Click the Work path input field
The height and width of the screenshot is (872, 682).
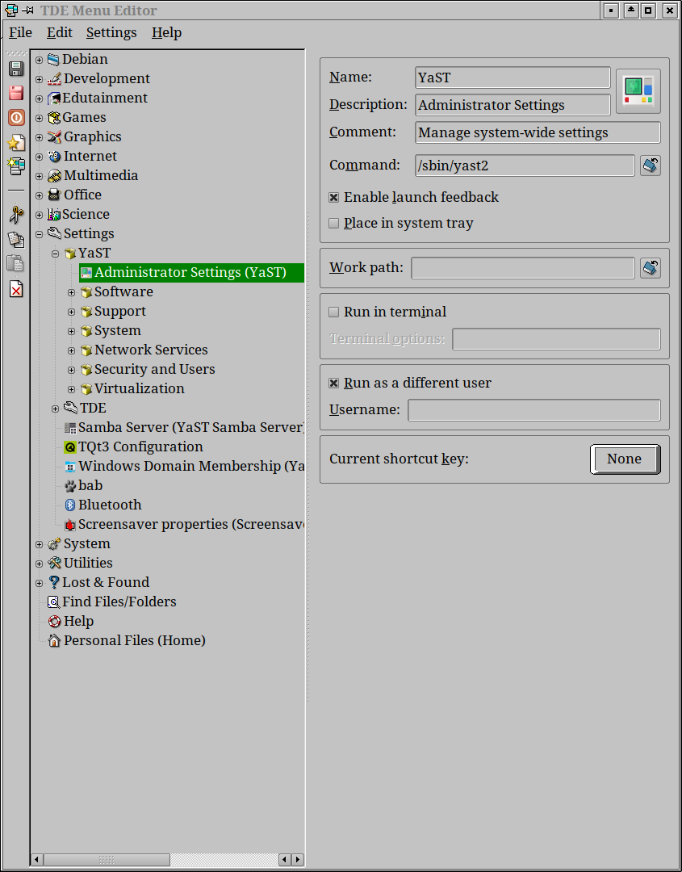coord(522,267)
